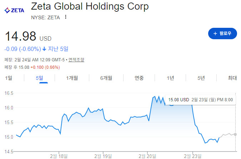Click the 15.08 USD chart tooltip
This screenshot has height=159, width=241.
click(x=200, y=100)
